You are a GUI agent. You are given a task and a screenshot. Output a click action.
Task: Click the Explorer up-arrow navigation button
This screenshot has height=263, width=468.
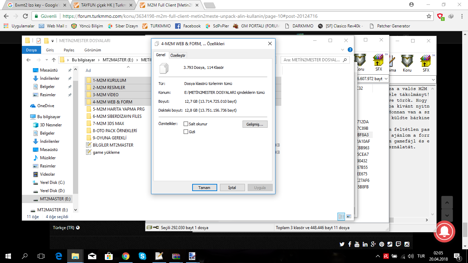(54, 60)
